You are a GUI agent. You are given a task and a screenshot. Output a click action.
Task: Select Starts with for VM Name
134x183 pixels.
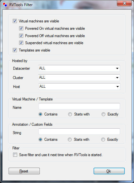click(x=70, y=114)
